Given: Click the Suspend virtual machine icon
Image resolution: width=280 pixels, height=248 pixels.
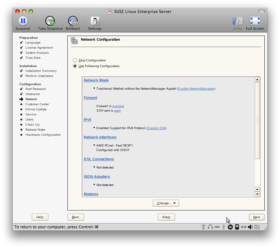Looking at the screenshot, I should pyautogui.click(x=23, y=21).
